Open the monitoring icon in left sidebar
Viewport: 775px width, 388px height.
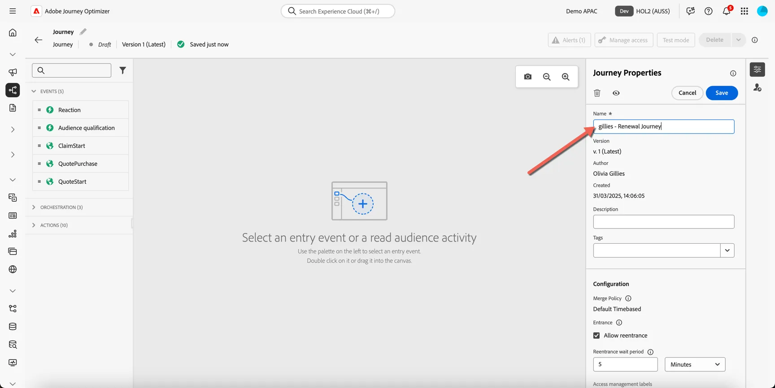[13, 362]
